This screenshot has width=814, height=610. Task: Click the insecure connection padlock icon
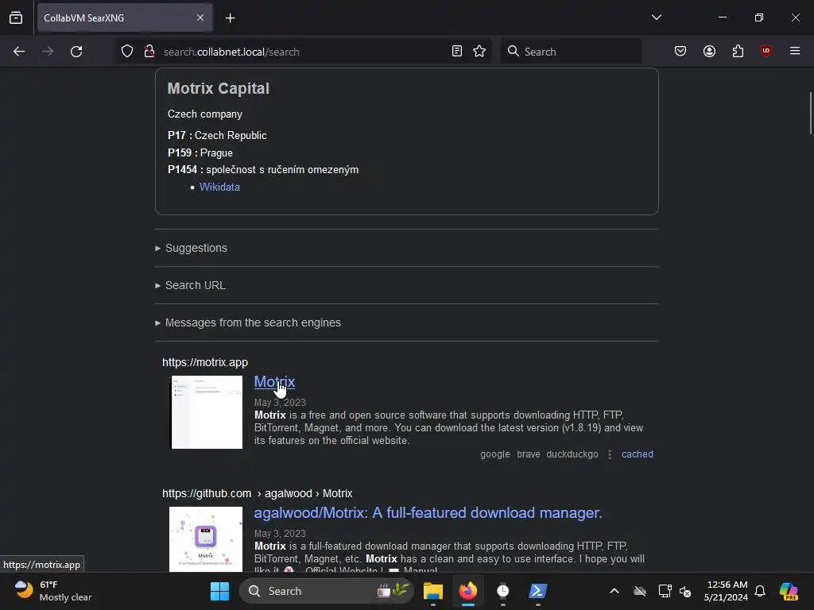149,52
